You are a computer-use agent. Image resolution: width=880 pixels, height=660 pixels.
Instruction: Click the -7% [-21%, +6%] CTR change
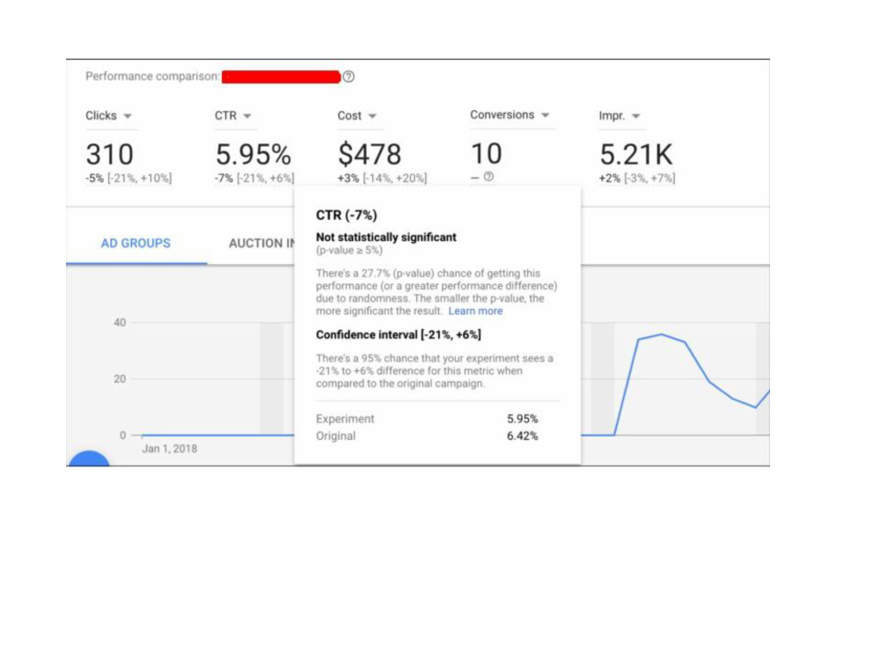pyautogui.click(x=254, y=179)
